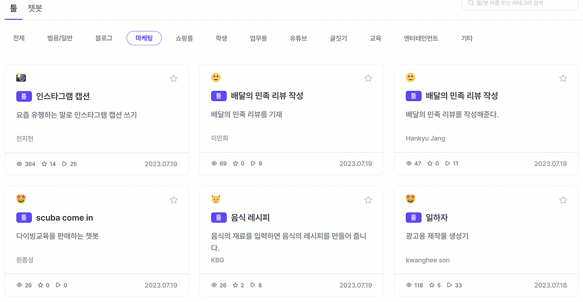Image resolution: width=583 pixels, height=302 pixels.
Task: Click the camera emoji on 인스타그램 캡션 card
Action: (x=21, y=77)
